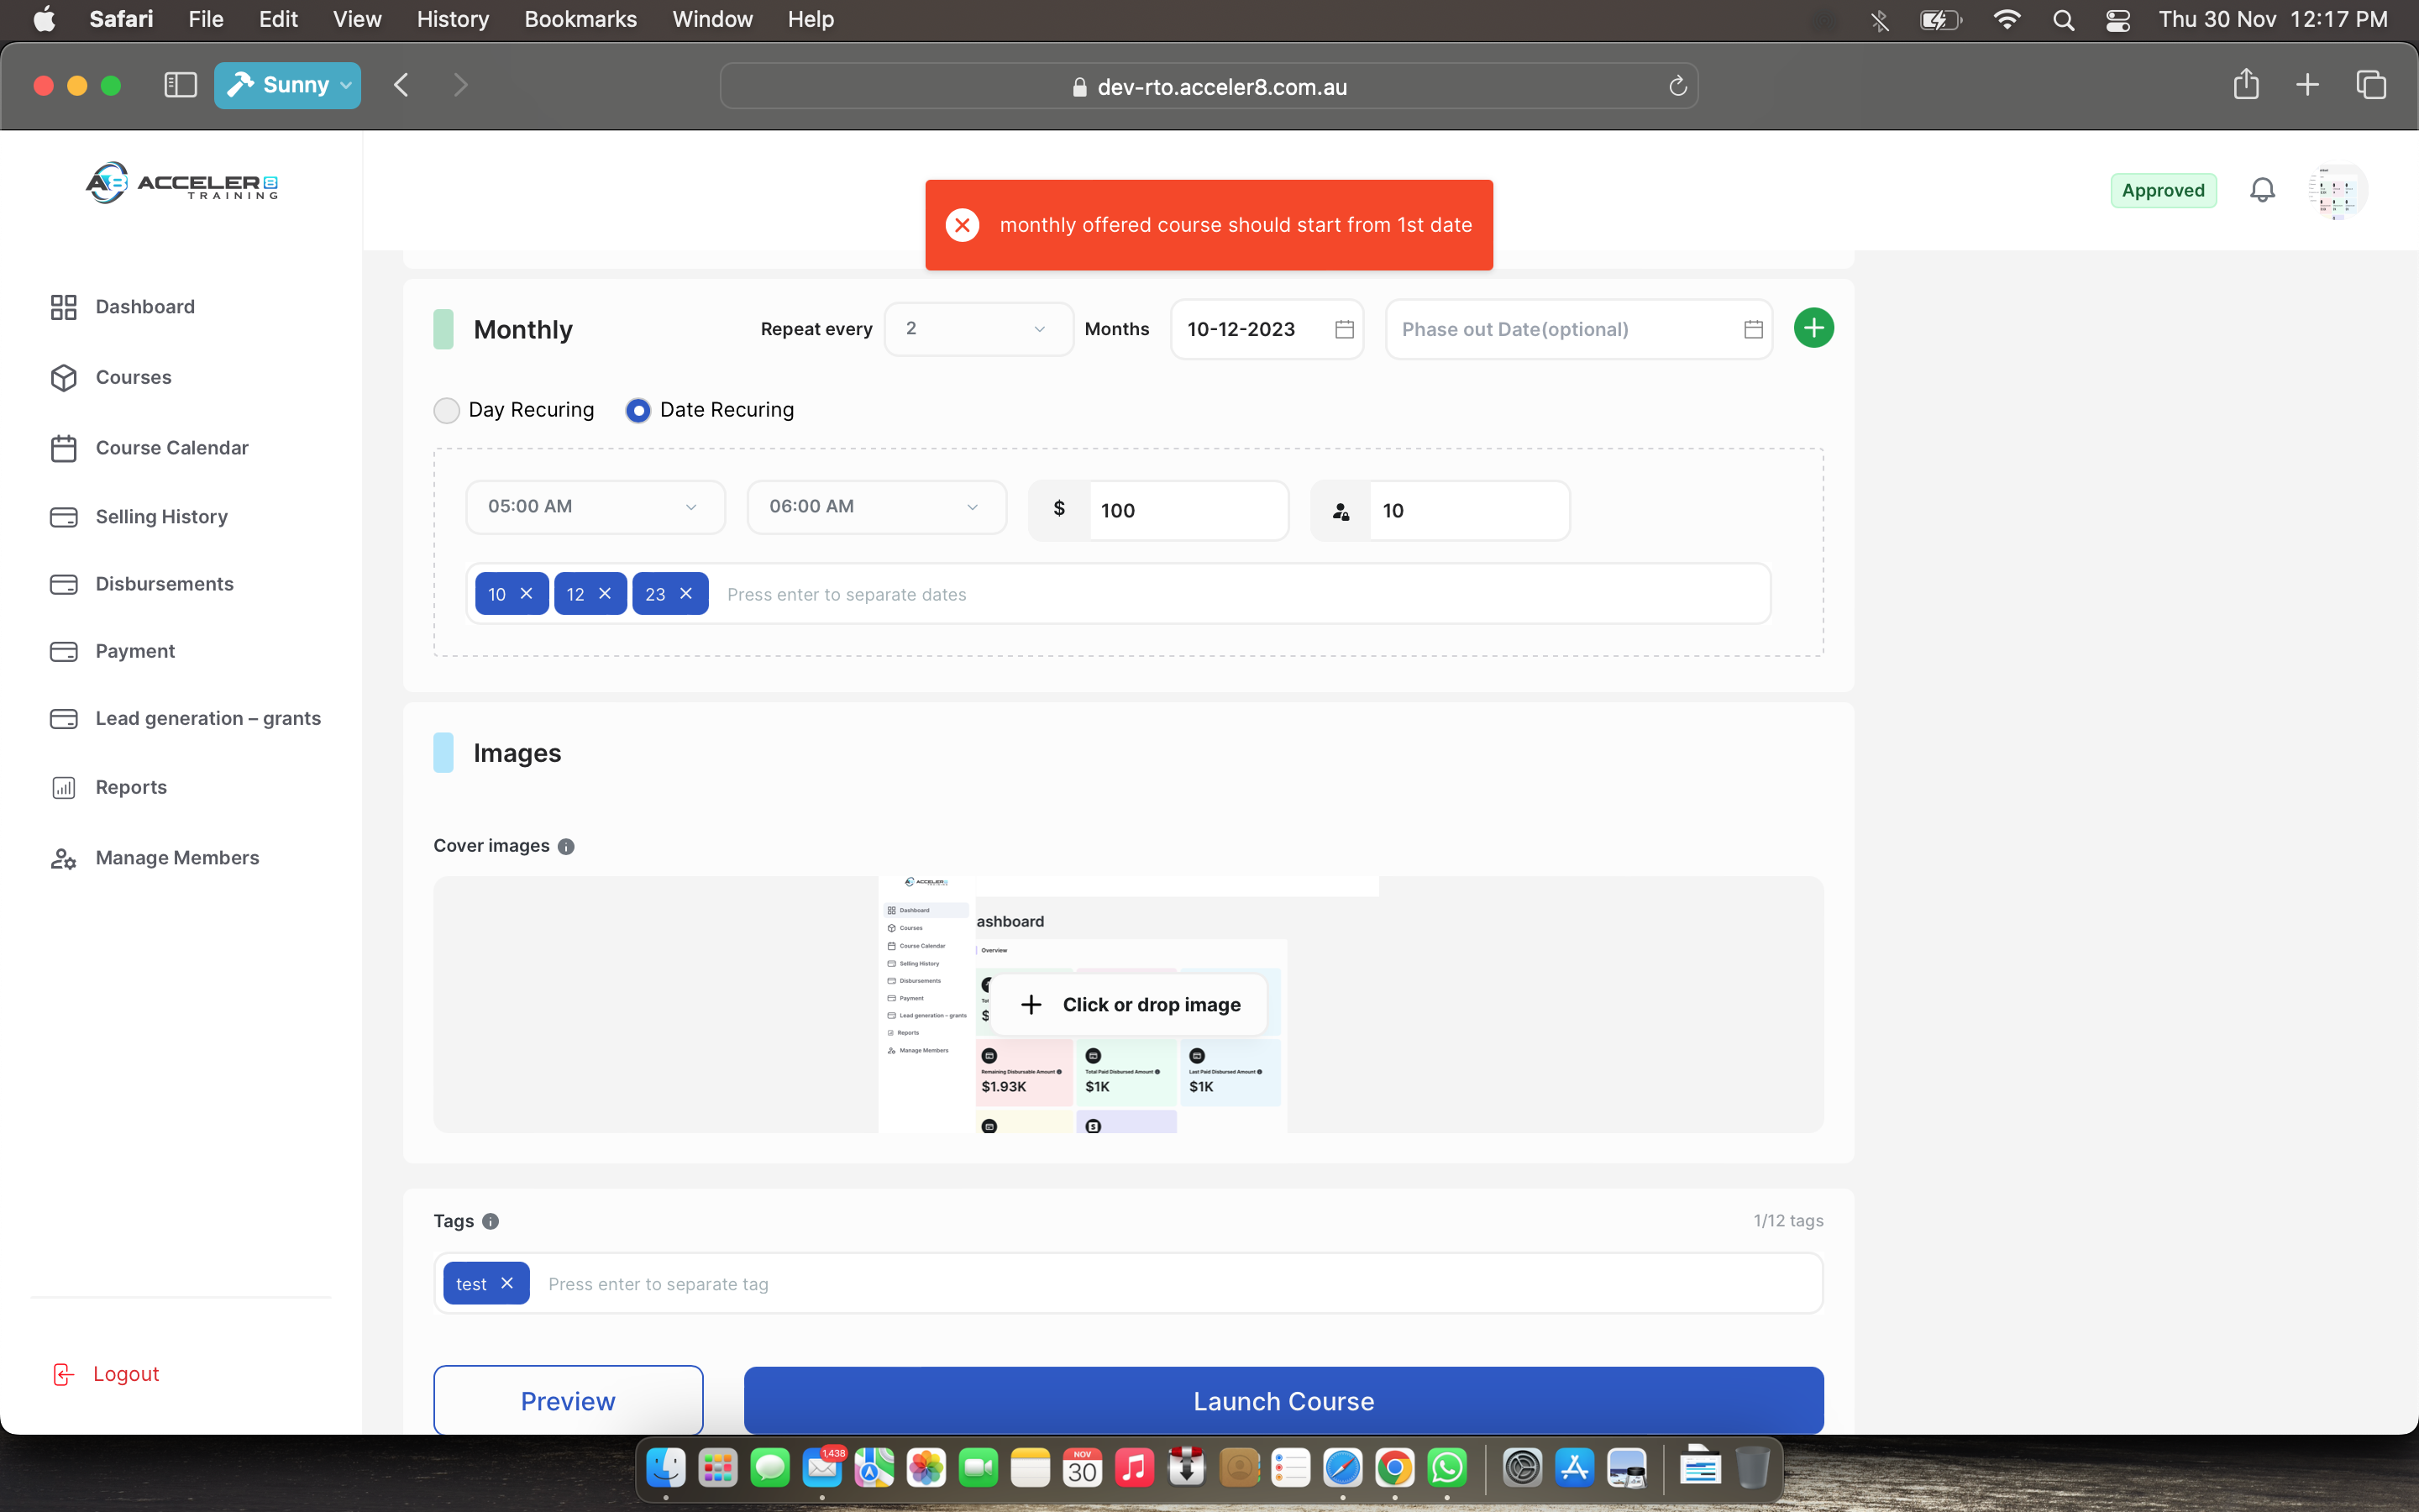Image resolution: width=2419 pixels, height=1512 pixels.
Task: Reload the page in Safari
Action: [x=1677, y=86]
